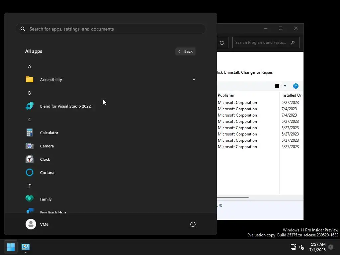Click the Clock app name
The width and height of the screenshot is (340, 255).
(45, 159)
